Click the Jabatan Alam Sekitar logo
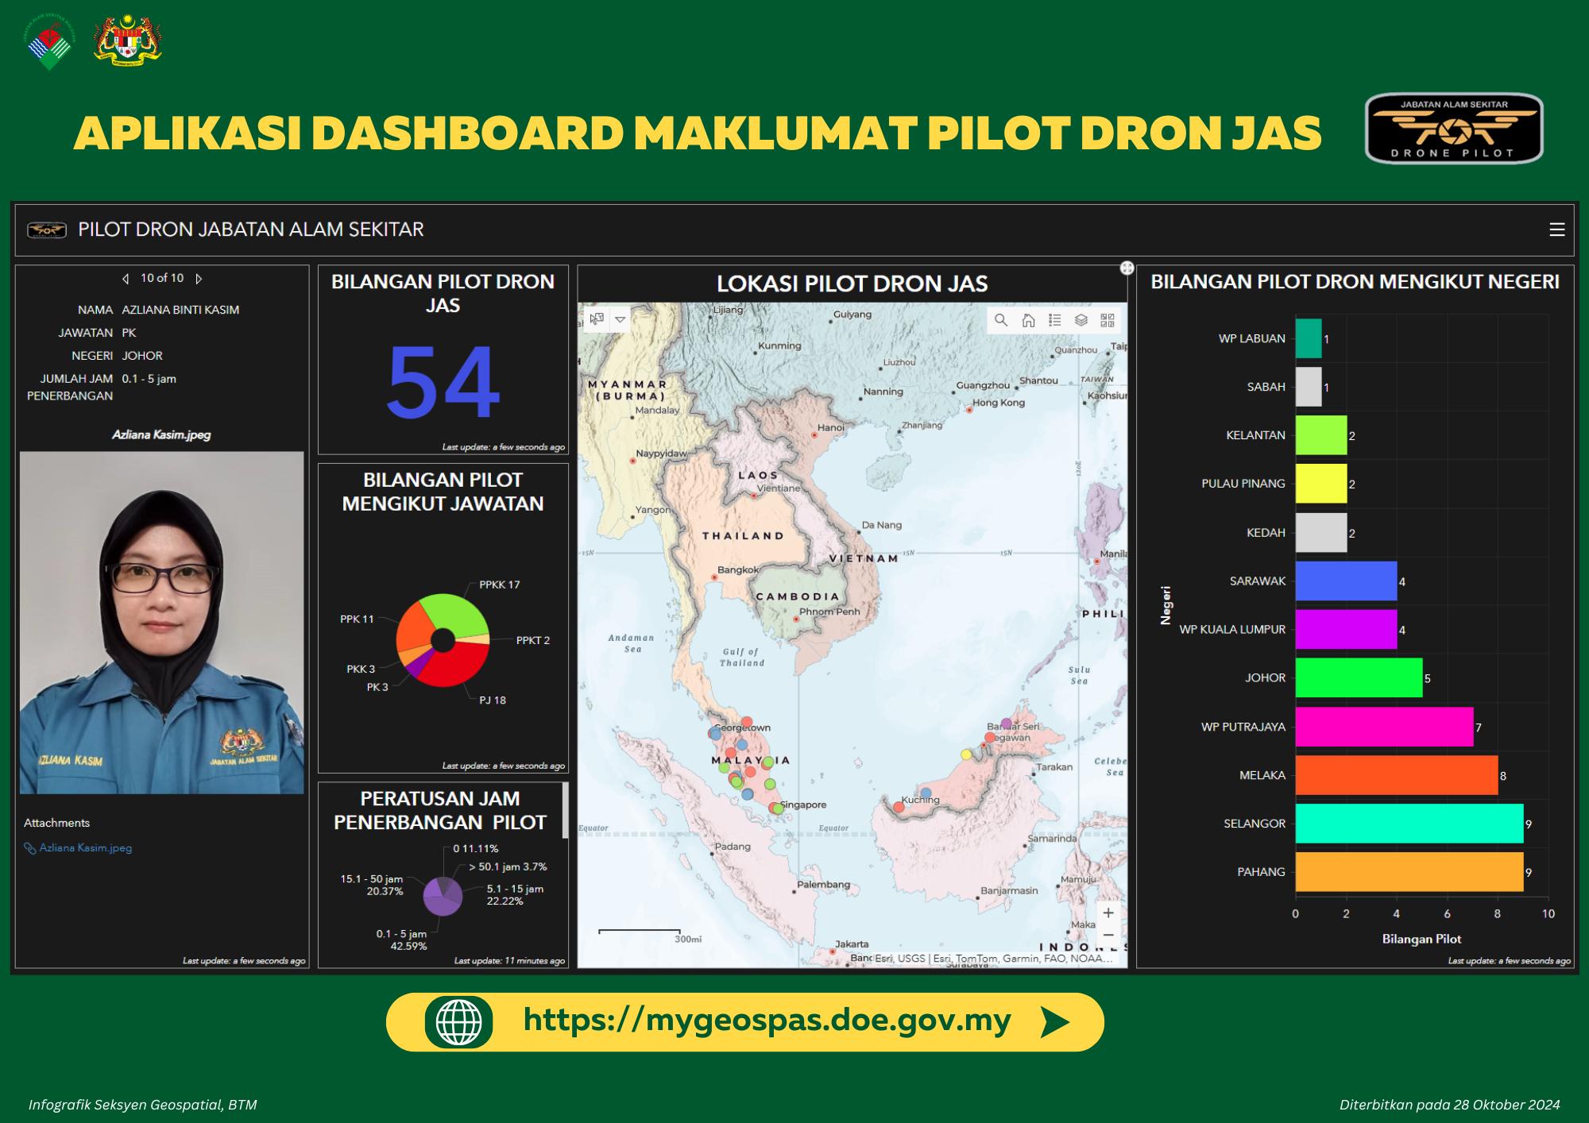This screenshot has height=1123, width=1589. pos(49,41)
